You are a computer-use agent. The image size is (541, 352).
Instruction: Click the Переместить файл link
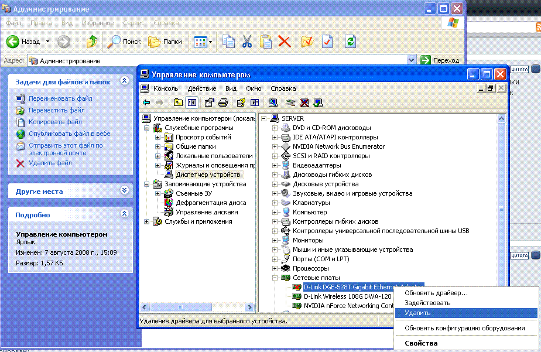(57, 111)
